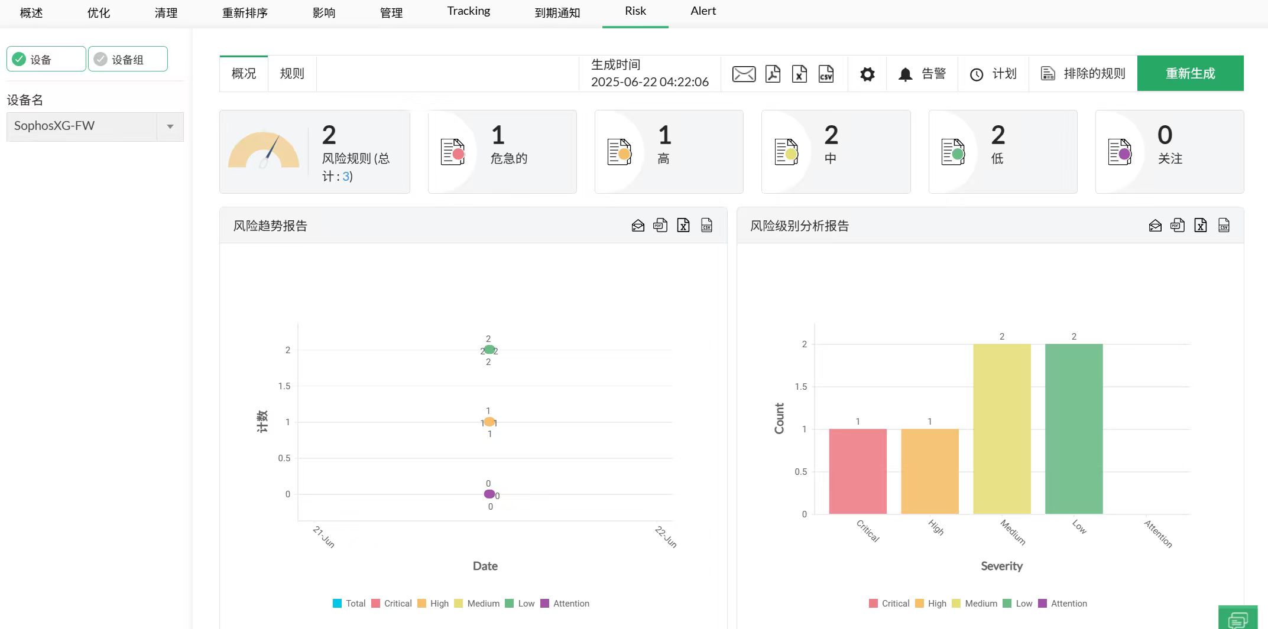Screen dimensions: 1268x629
Task: Export the report as CSV from top toolbar
Action: 826,74
